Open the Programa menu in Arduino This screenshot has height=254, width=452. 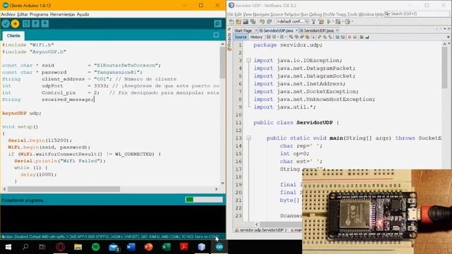[39, 14]
